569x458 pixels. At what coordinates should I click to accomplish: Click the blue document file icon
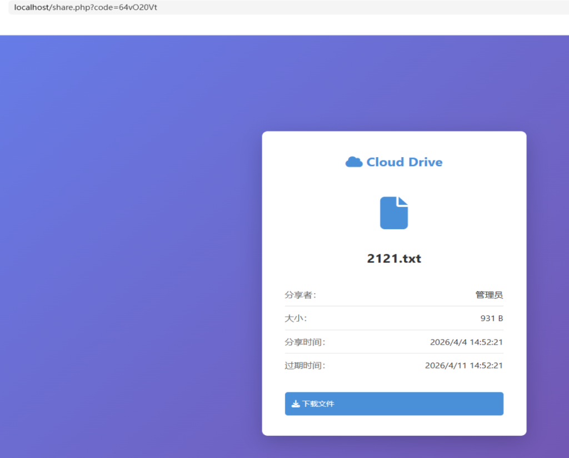coord(394,213)
